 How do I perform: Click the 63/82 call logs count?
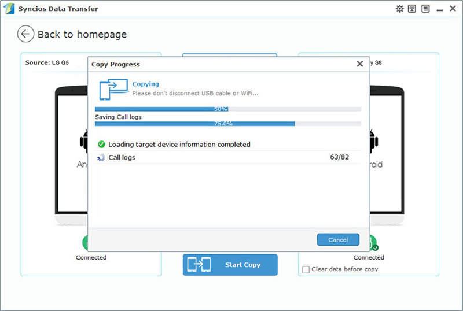tap(339, 157)
